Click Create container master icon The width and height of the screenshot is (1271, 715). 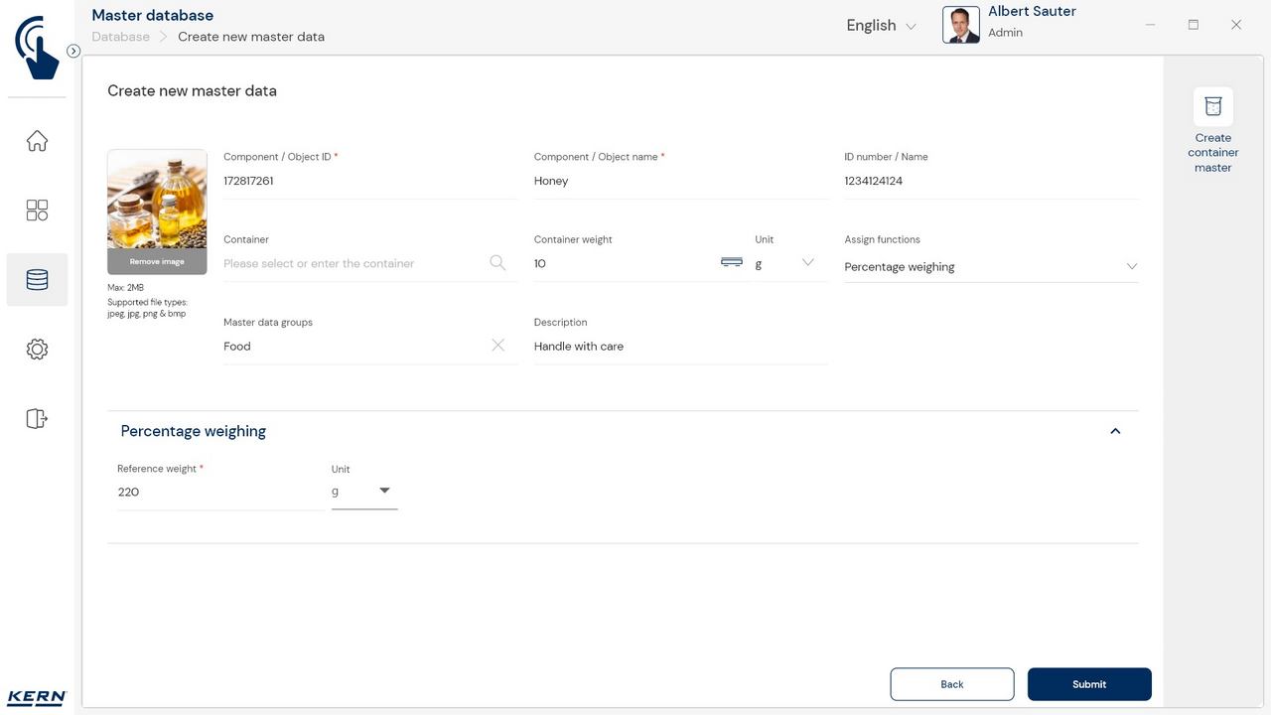pyautogui.click(x=1212, y=107)
